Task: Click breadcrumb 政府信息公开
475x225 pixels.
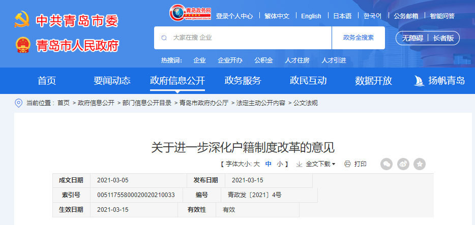Action: tap(96, 103)
